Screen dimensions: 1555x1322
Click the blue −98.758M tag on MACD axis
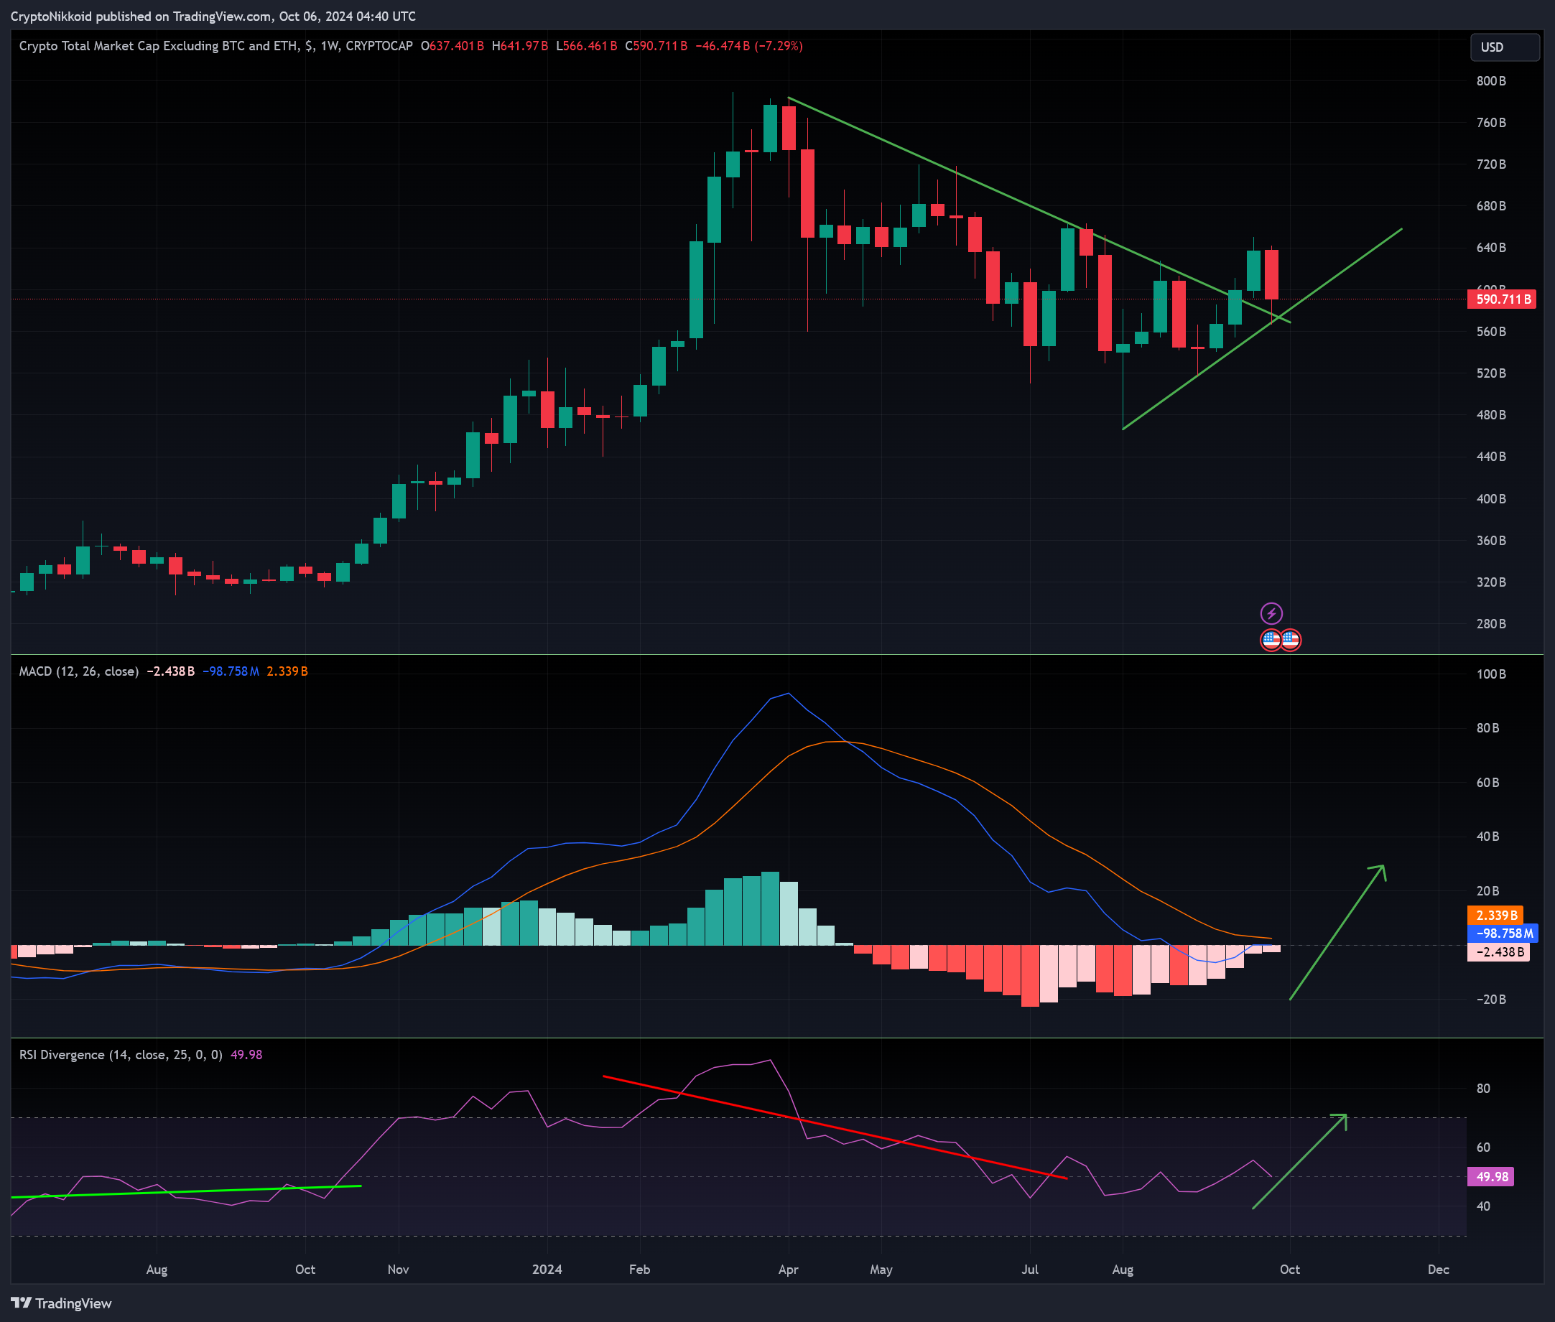point(1503,933)
